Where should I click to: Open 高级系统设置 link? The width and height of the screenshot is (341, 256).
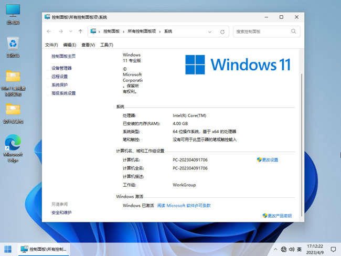point(63,93)
